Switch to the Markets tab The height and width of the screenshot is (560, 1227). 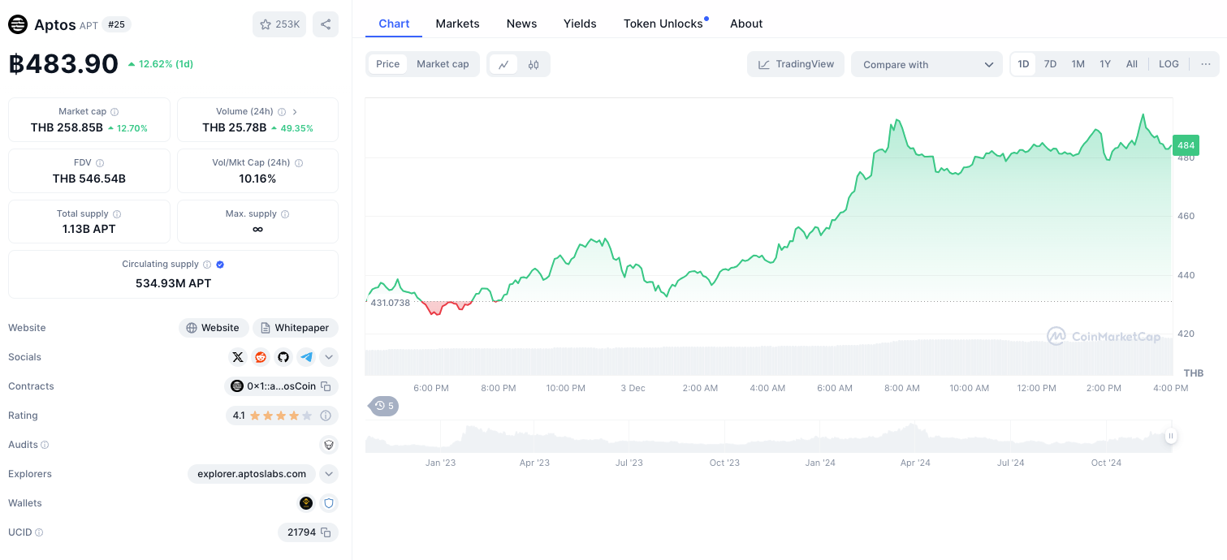coord(458,24)
